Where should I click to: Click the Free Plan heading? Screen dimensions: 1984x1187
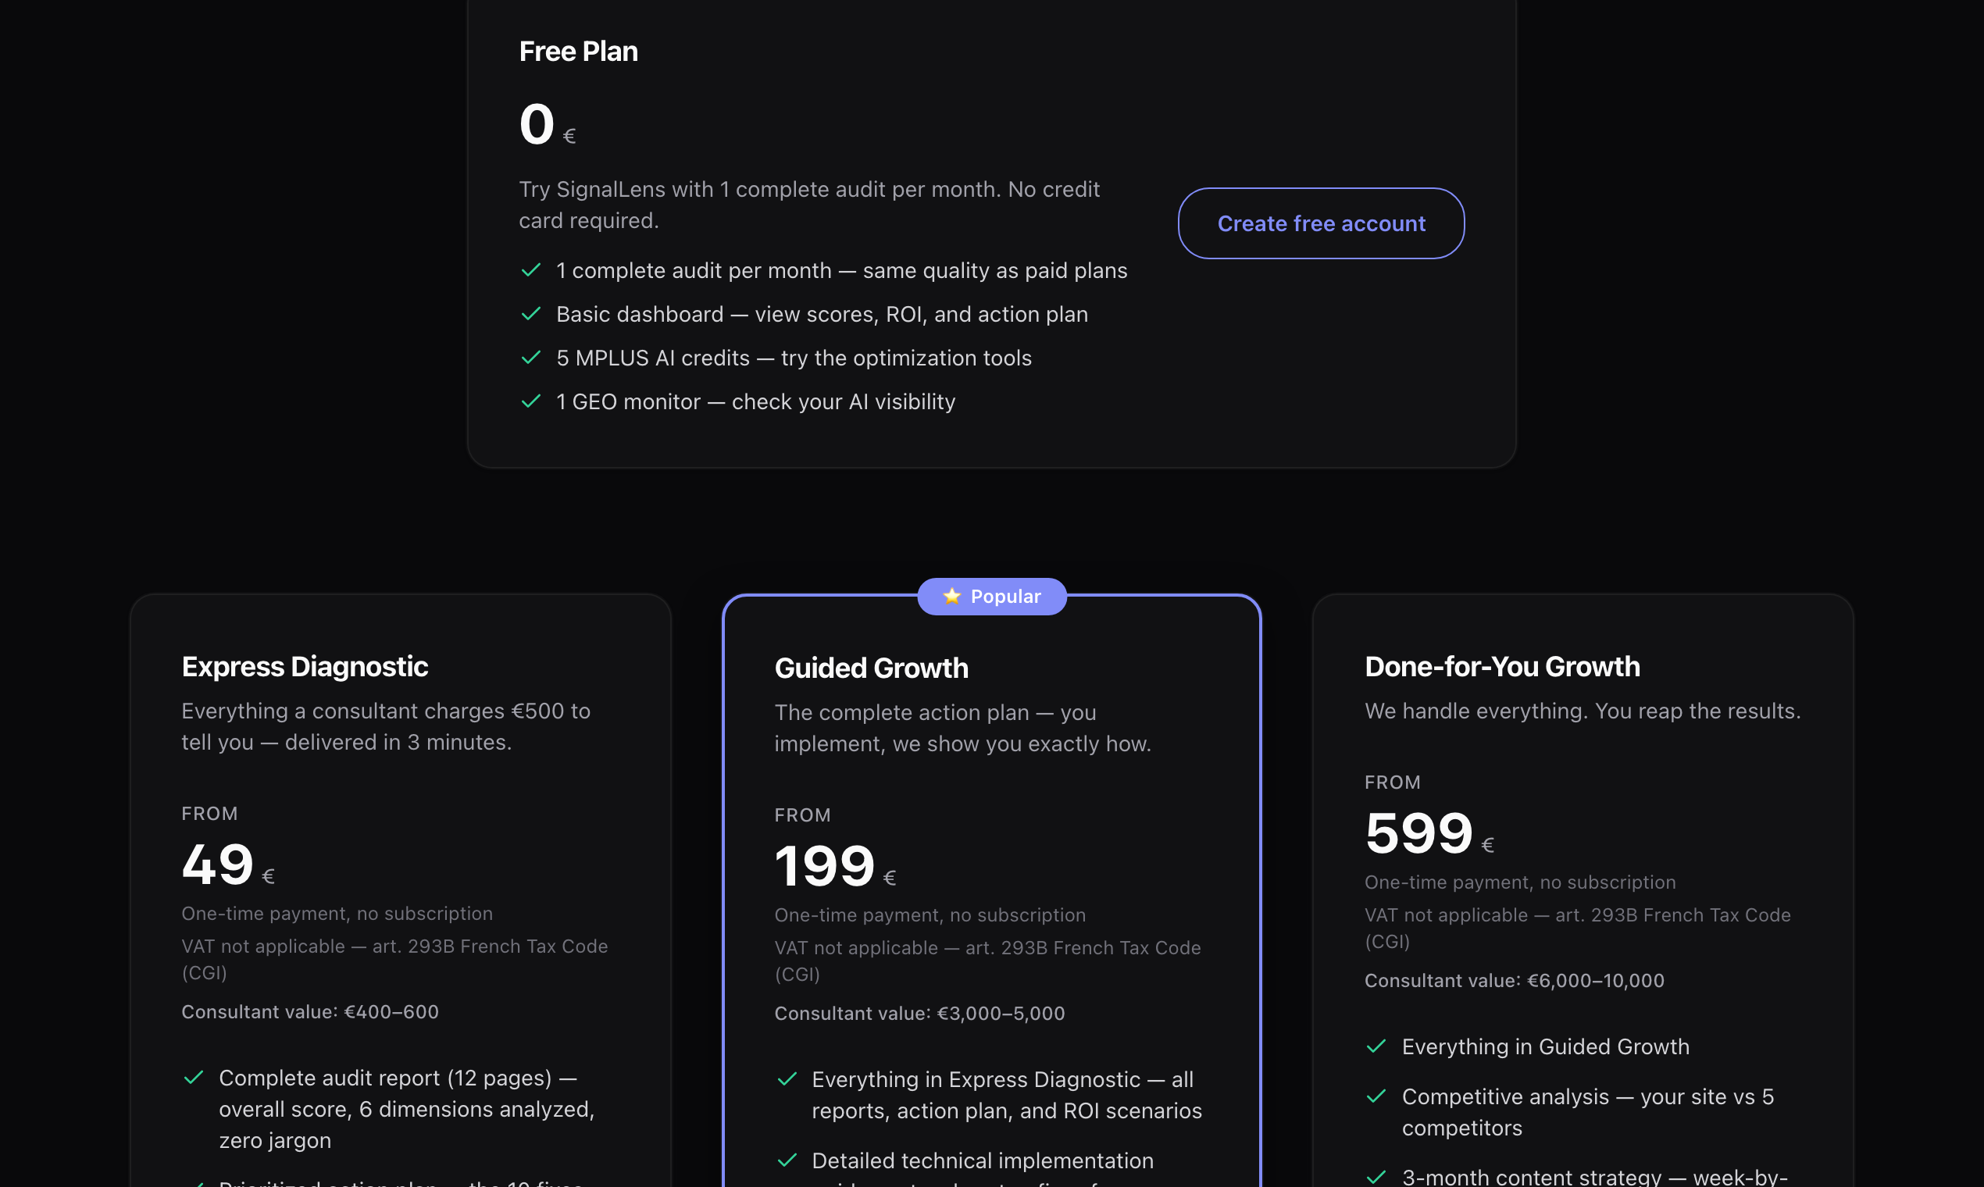(x=578, y=52)
